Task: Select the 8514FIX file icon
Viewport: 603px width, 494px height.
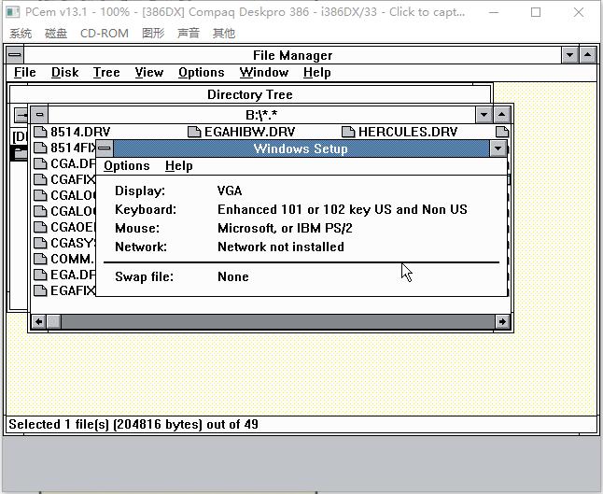Action: tap(39, 148)
